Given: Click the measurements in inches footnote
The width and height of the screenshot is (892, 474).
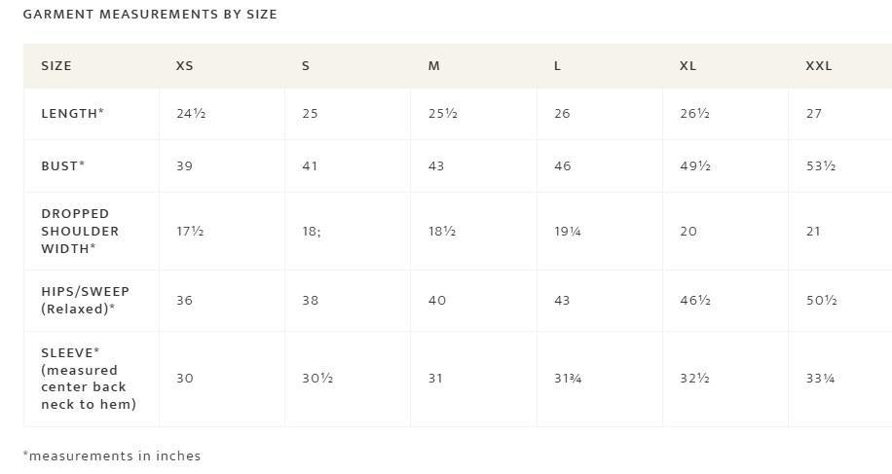Looking at the screenshot, I should coord(112,456).
